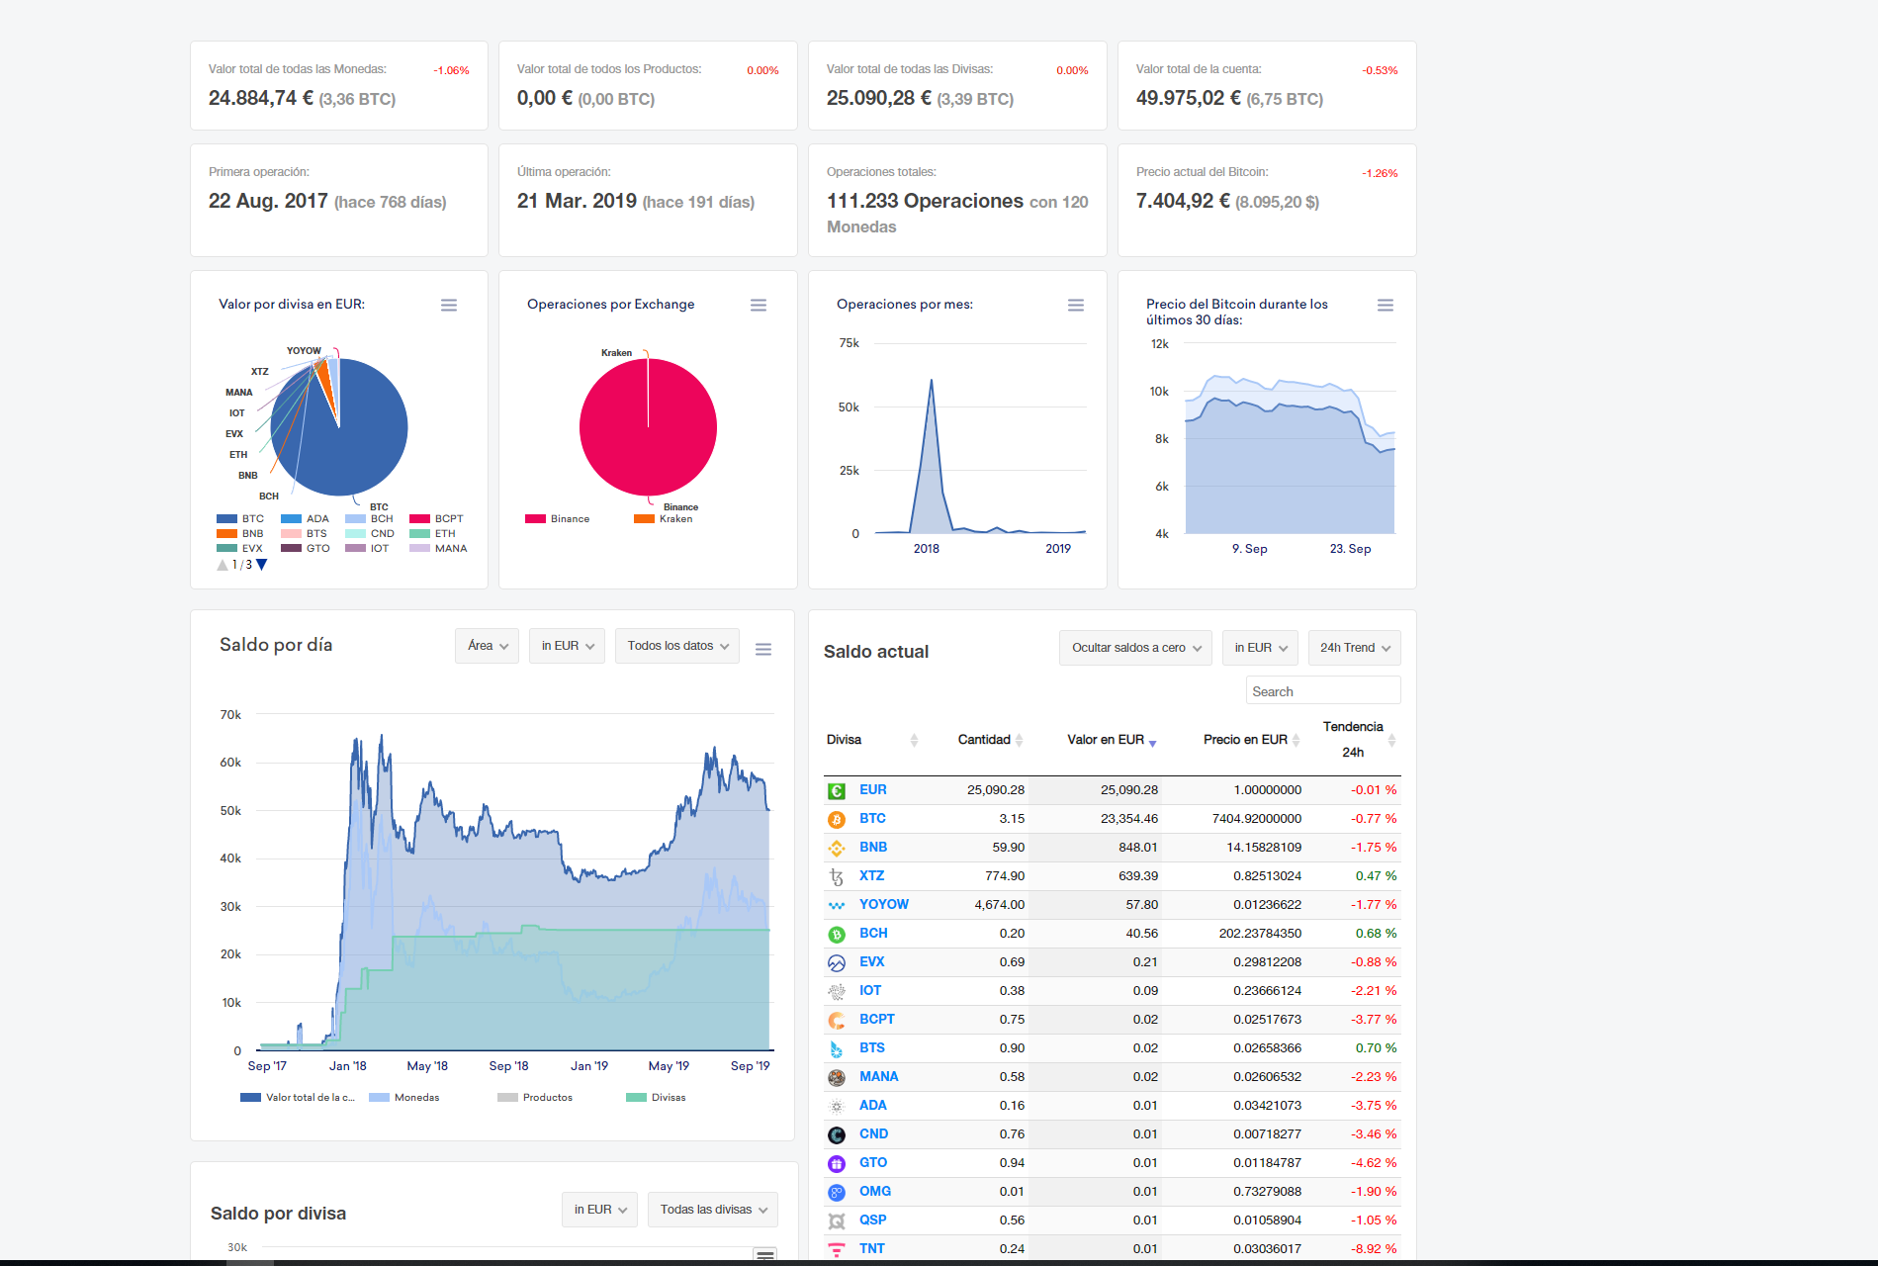Click the XTZ coin icon

point(837,876)
